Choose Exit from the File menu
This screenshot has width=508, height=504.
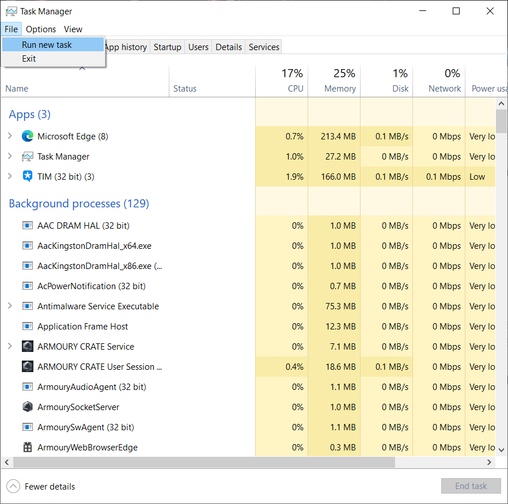(x=53, y=59)
